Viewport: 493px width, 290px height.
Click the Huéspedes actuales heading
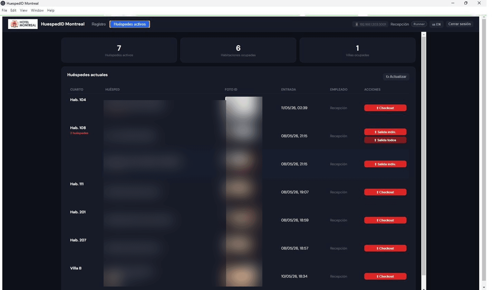tap(87, 75)
